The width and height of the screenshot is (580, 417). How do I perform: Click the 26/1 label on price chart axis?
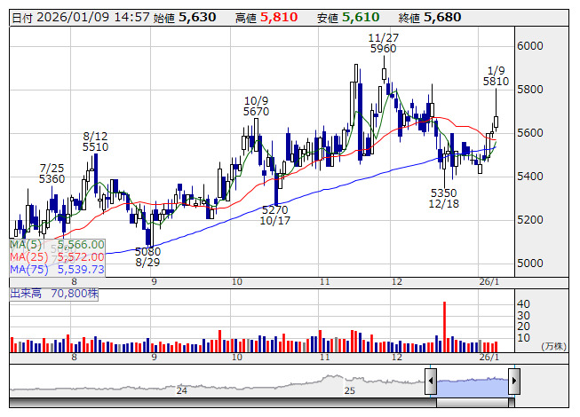pos(489,282)
